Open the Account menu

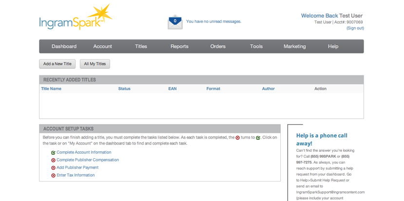[103, 46]
